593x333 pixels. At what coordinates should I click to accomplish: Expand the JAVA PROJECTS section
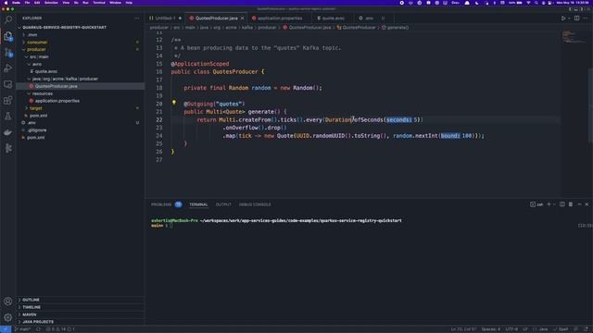(81, 322)
